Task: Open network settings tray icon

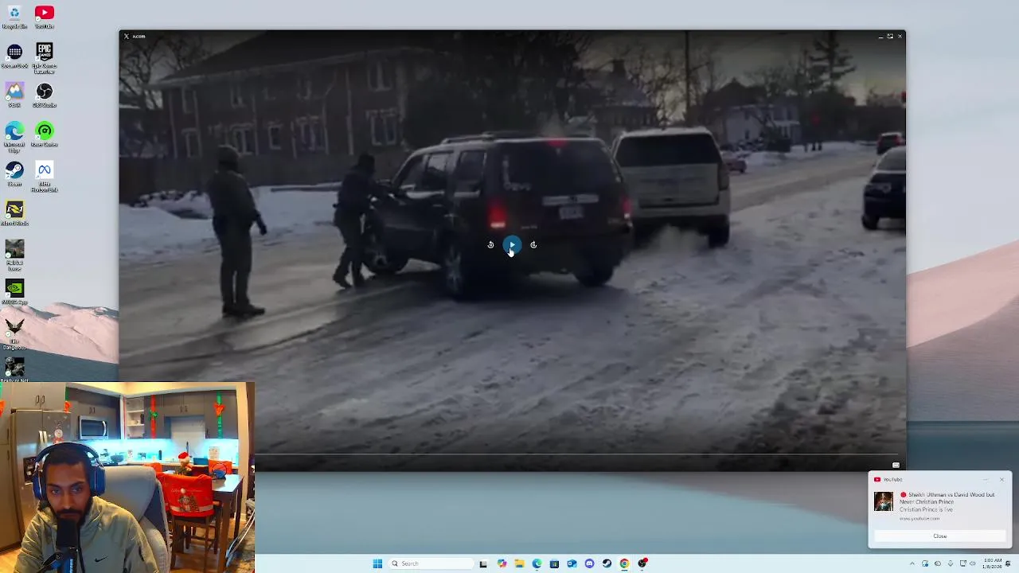Action: tap(962, 563)
